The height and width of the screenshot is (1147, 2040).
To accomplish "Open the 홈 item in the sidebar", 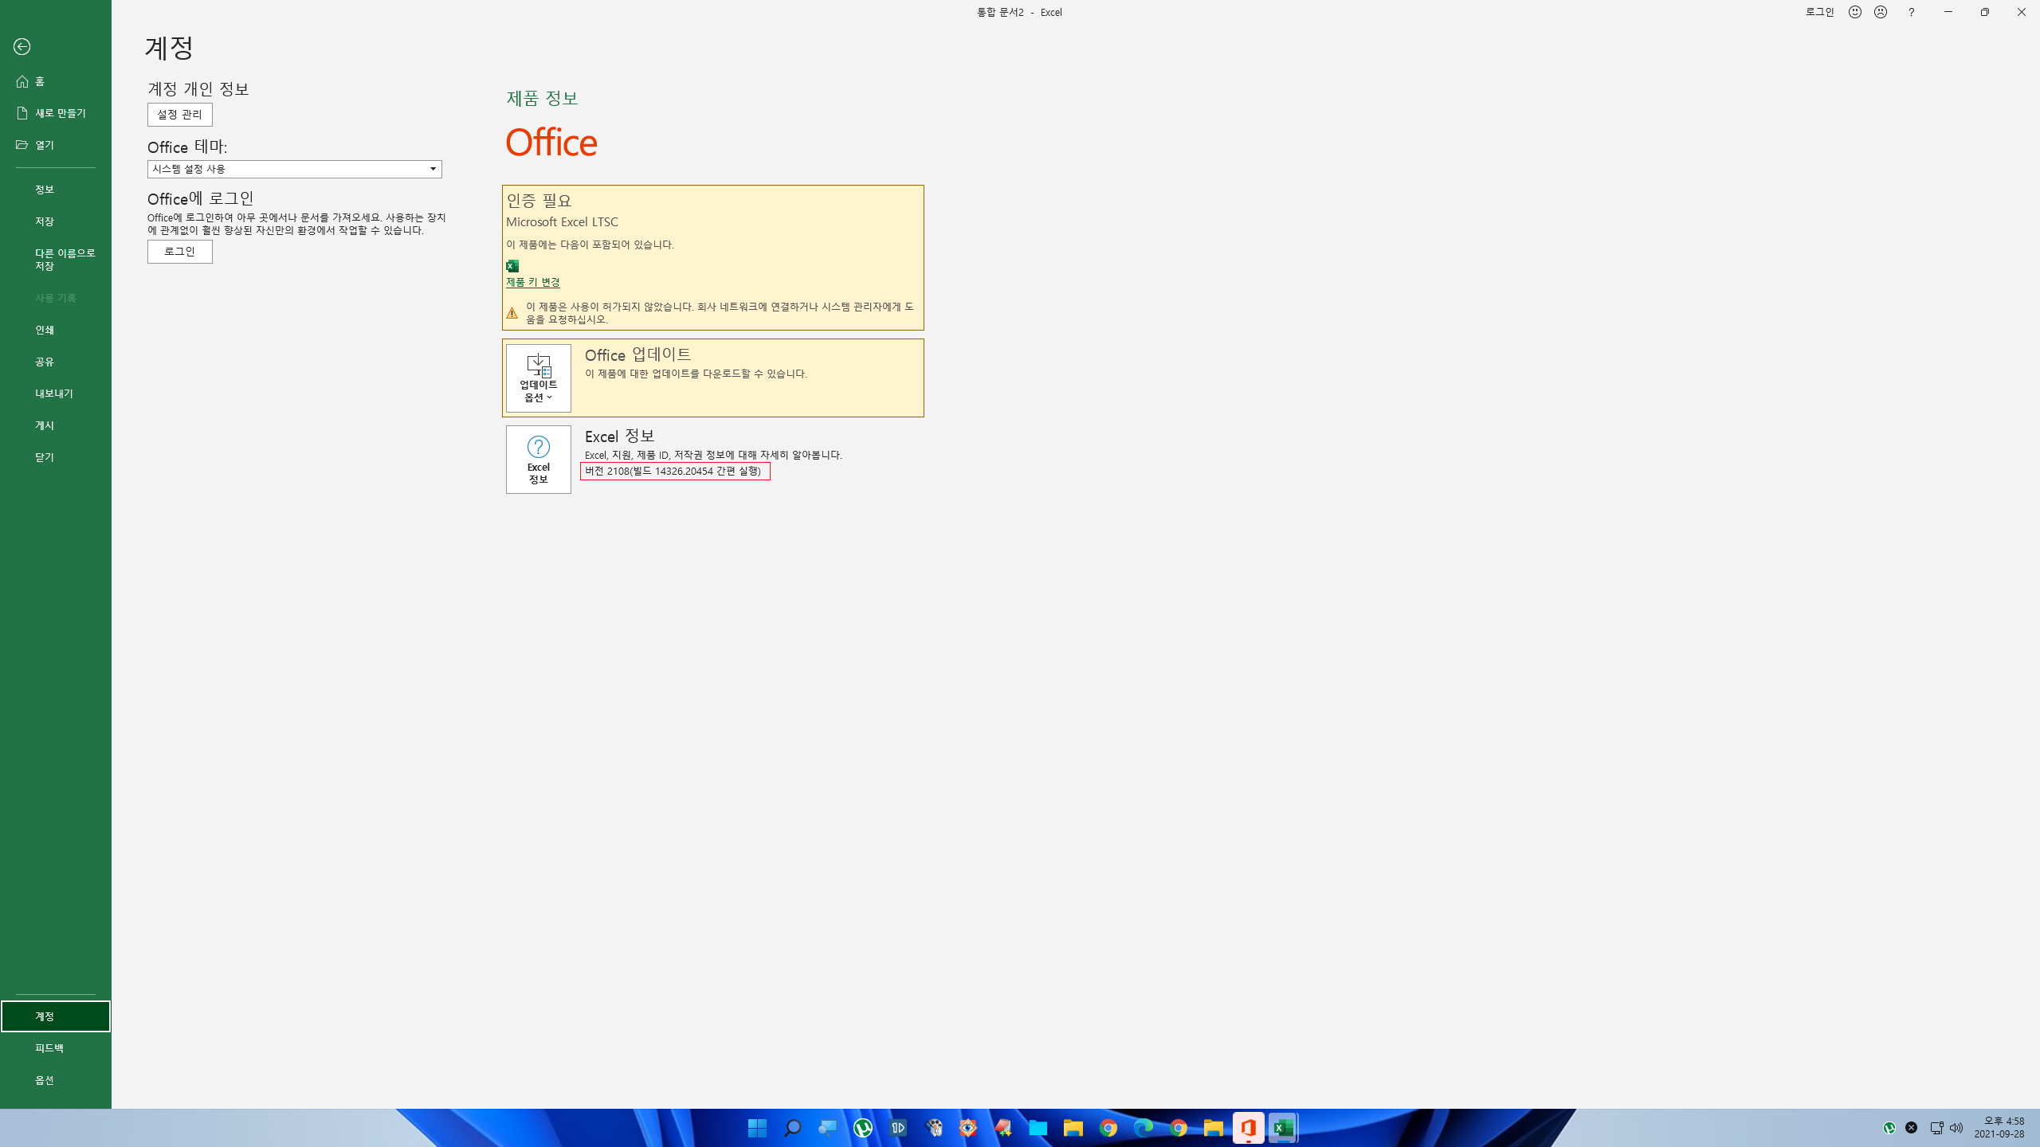I will pos(40,81).
